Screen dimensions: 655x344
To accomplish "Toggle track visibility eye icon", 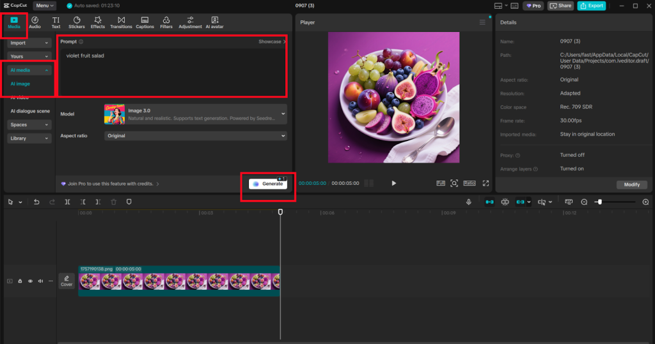I will click(30, 281).
